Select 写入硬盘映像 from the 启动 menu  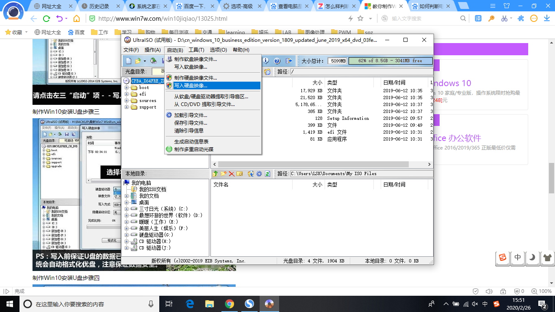coord(195,85)
